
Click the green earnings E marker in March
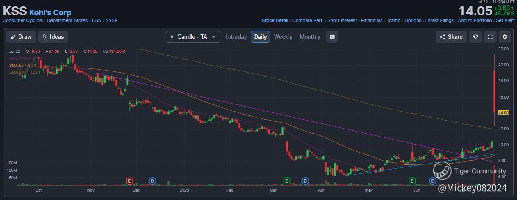(286, 181)
